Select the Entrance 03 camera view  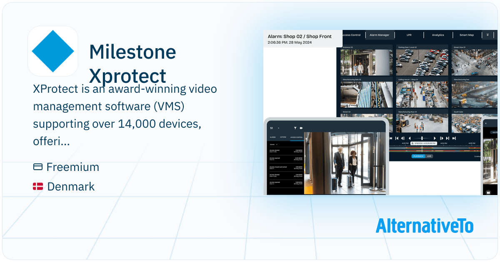coord(367,61)
